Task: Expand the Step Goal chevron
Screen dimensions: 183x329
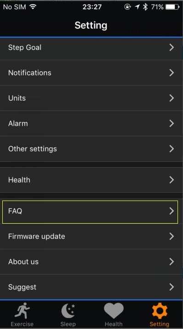Action: [x=172, y=48]
